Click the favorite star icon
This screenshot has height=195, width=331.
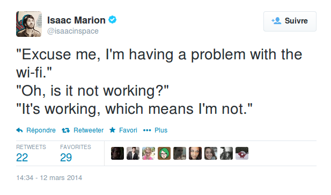pyautogui.click(x=112, y=130)
